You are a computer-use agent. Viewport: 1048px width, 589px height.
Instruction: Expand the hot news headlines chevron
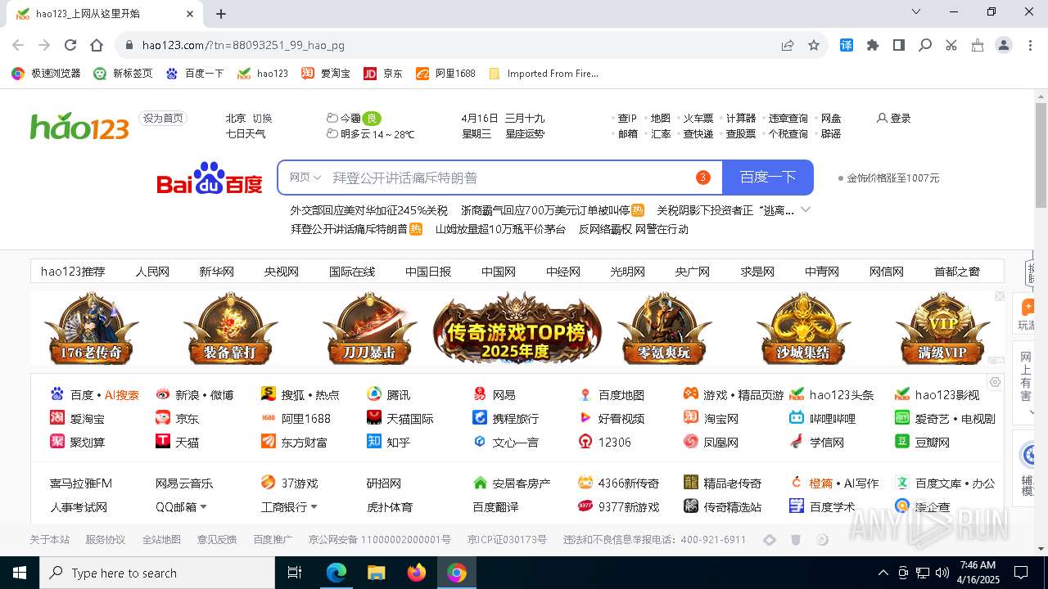point(806,210)
